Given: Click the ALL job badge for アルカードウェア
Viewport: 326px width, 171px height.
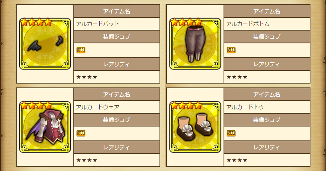Looking at the screenshot, I should point(81,133).
